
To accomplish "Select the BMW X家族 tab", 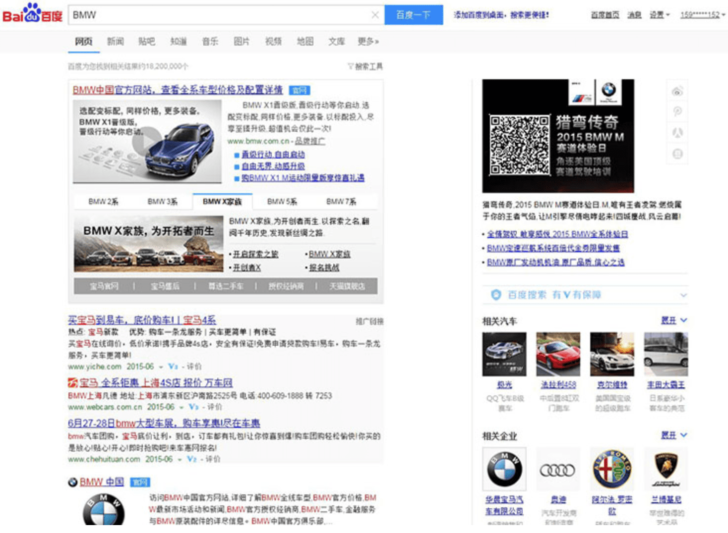I will coord(222,202).
